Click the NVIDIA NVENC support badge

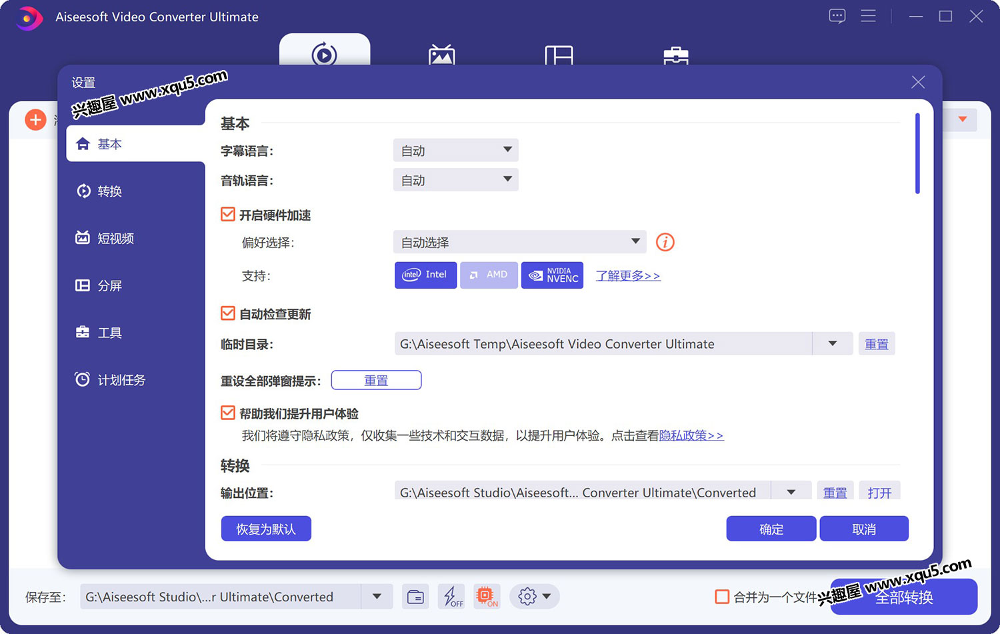(x=552, y=275)
